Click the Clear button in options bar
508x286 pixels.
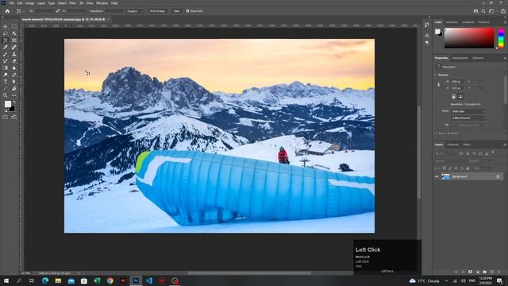pyautogui.click(x=176, y=11)
